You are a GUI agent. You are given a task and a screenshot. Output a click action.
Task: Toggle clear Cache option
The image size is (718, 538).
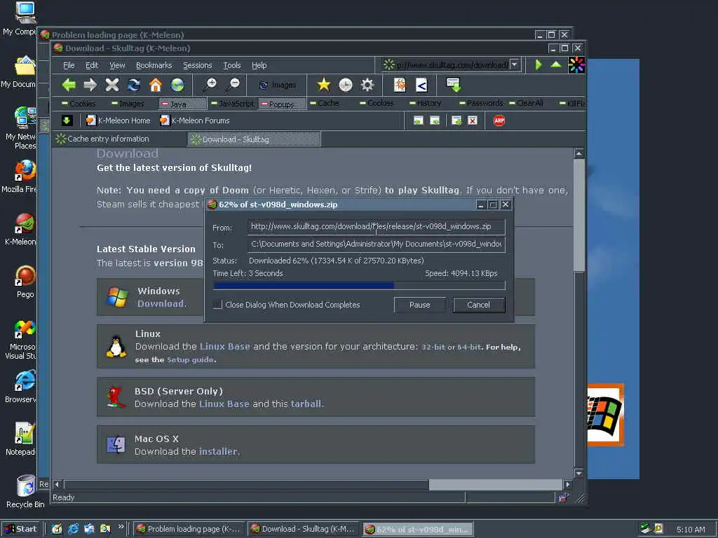tap(325, 103)
